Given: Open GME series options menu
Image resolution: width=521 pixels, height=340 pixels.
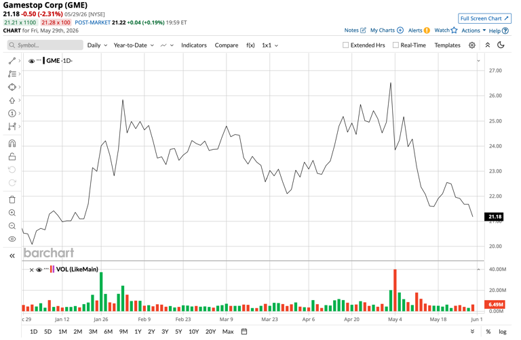Looking at the screenshot, I should tap(39, 60).
